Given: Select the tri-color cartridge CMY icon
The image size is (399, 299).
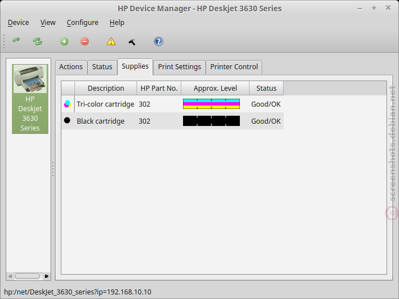Looking at the screenshot, I should (68, 104).
